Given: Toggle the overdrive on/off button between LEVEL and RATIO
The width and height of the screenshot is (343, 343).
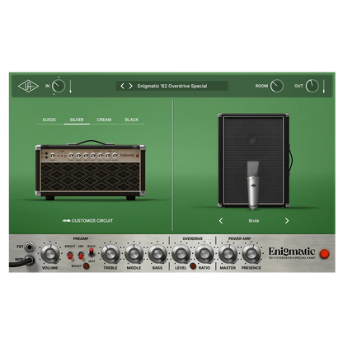Looking at the screenshot, I should tap(193, 266).
